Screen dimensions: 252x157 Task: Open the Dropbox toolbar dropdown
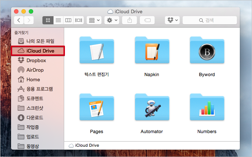click(x=172, y=20)
